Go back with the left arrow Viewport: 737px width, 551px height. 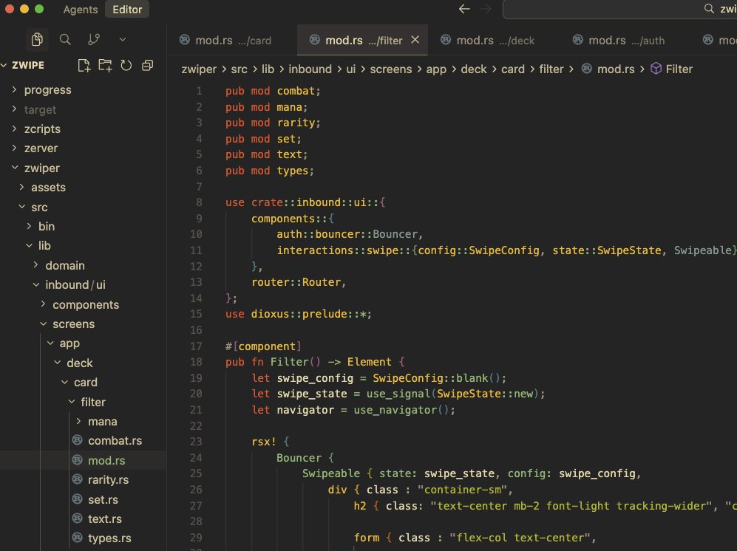tap(464, 9)
